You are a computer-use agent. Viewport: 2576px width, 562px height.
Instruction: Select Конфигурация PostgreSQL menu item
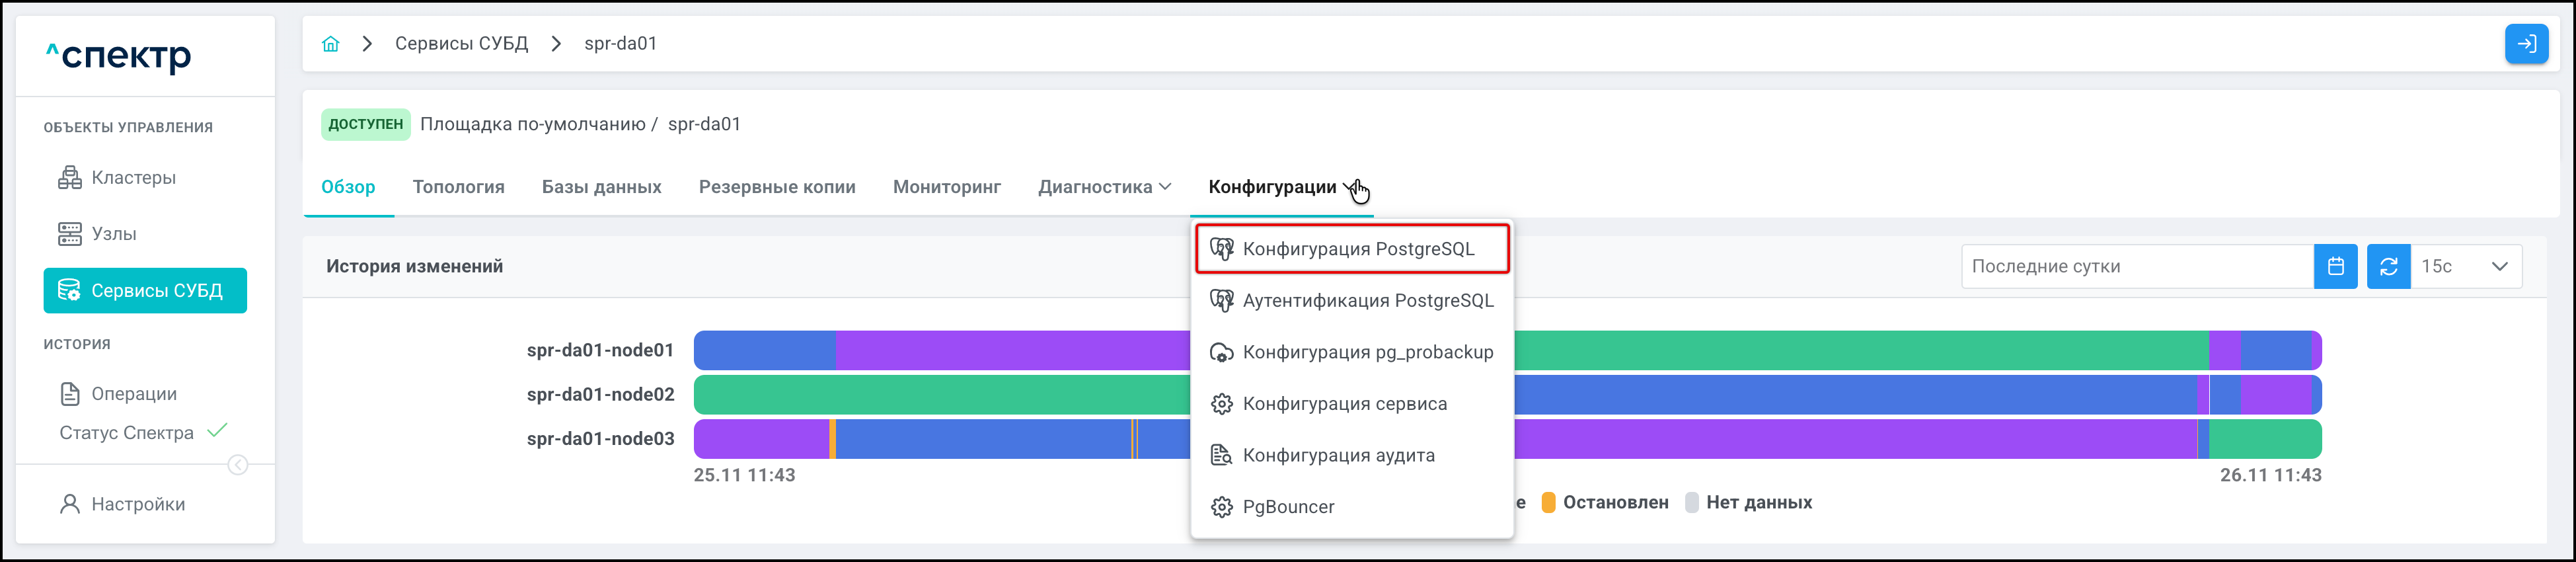[x=1357, y=249]
